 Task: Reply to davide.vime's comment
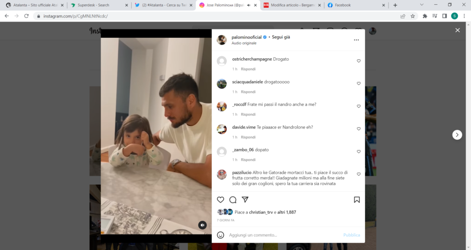point(248,137)
